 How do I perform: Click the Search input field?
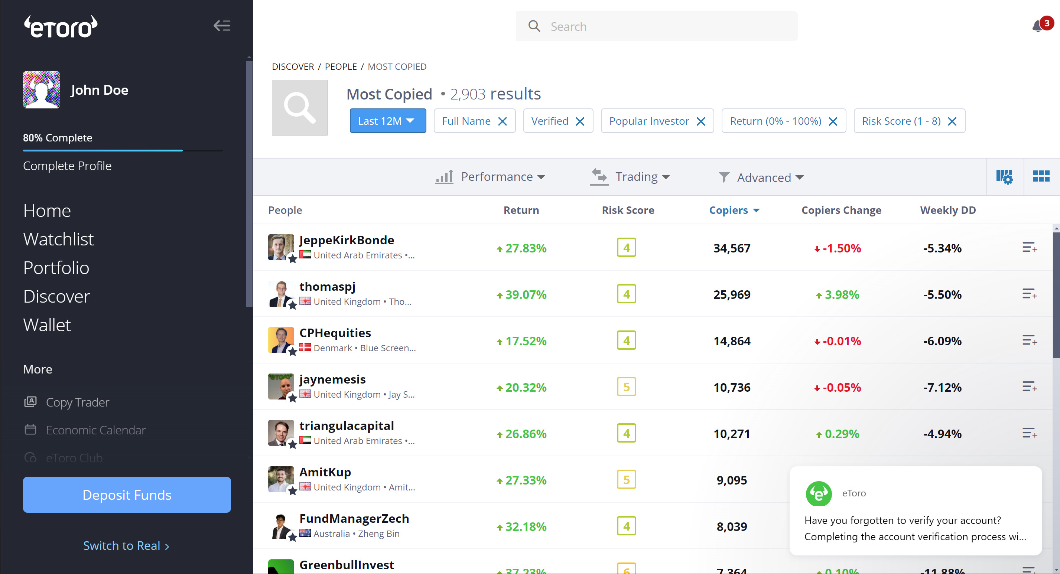(657, 26)
